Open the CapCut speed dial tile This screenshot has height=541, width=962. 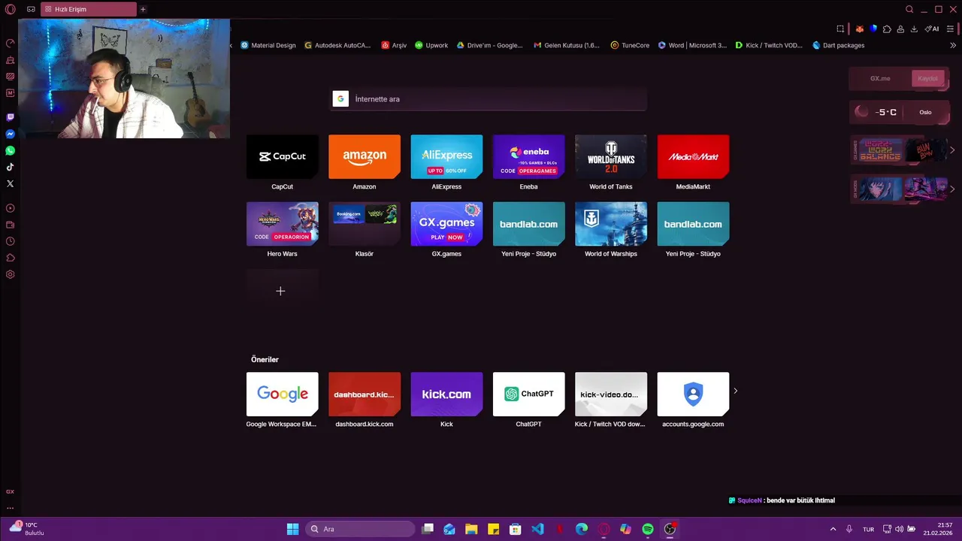(283, 156)
